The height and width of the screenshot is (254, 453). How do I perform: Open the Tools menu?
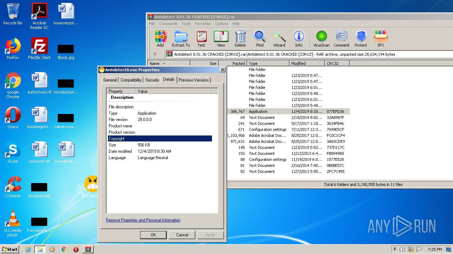[186, 24]
